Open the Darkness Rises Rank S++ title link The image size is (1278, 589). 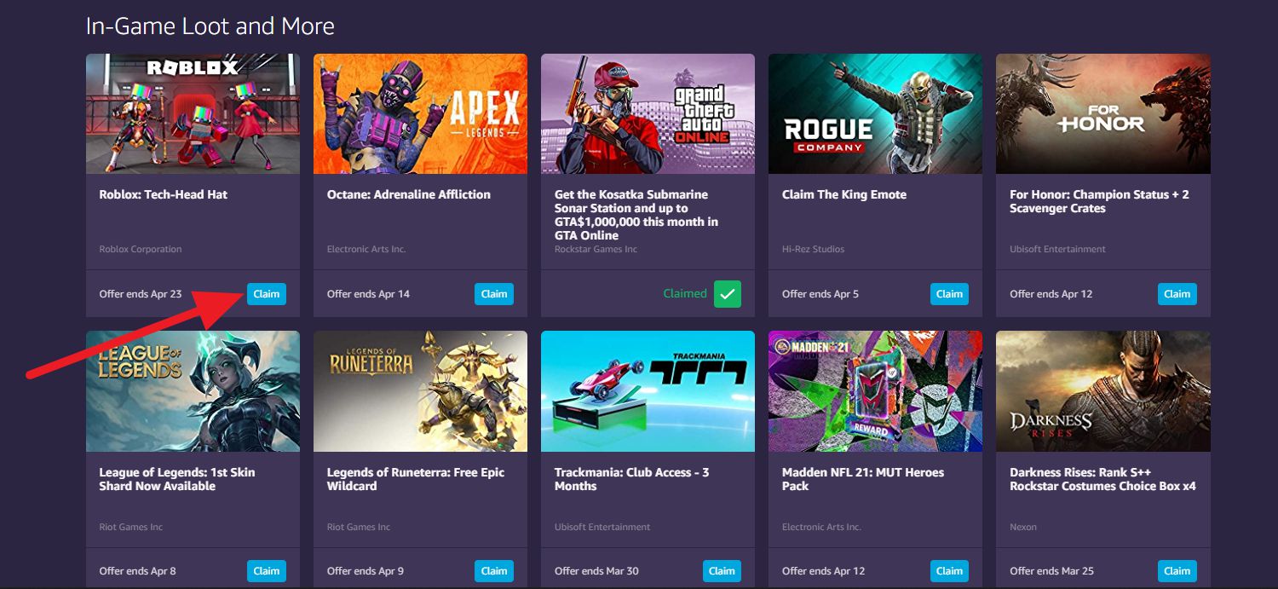[x=1102, y=479]
